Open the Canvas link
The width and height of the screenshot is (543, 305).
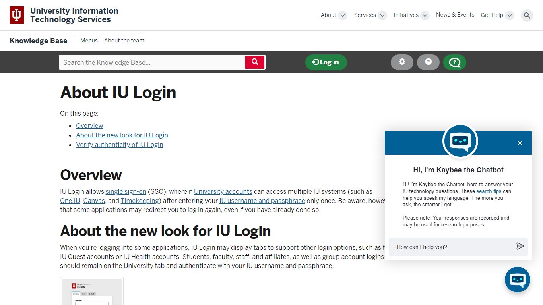(x=94, y=201)
